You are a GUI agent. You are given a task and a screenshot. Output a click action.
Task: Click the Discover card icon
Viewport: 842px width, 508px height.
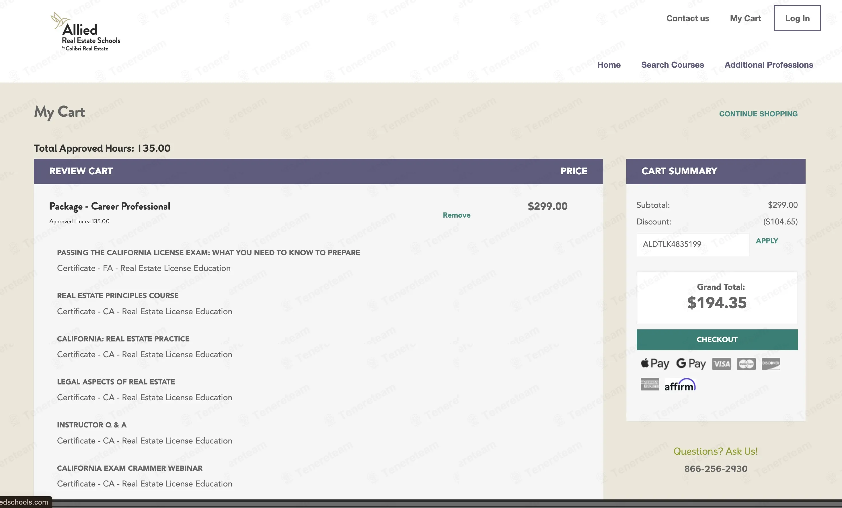[771, 364]
